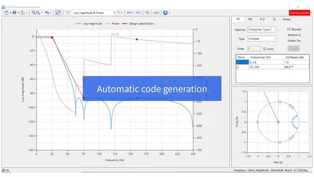Click the blue help question mark icon
The width and height of the screenshot is (314, 177).
[x=165, y=13]
